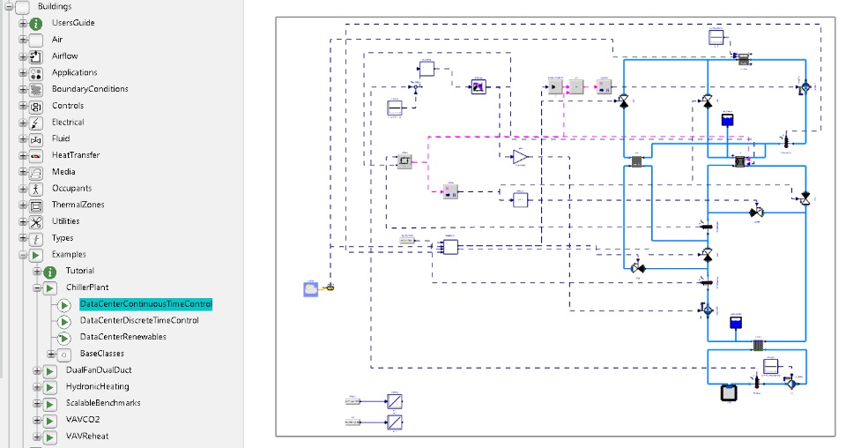Select the upper blue expansion vessel block
846x448 pixels.
click(x=727, y=118)
